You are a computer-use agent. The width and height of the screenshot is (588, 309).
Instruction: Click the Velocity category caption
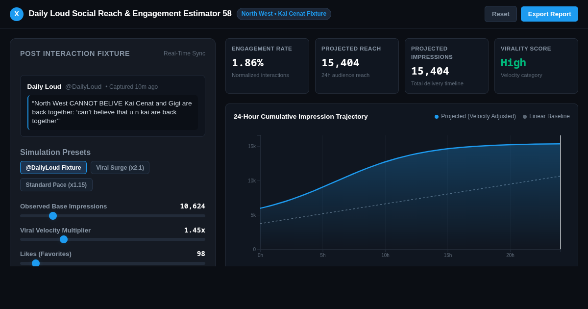pos(521,75)
